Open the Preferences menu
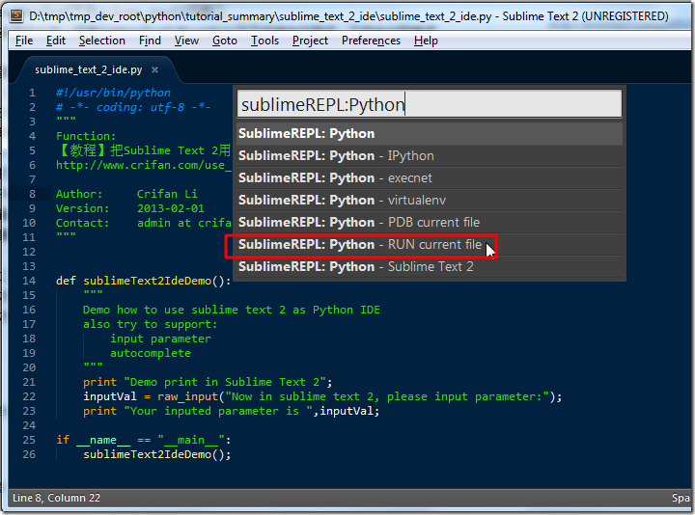The width and height of the screenshot is (695, 515). click(371, 41)
